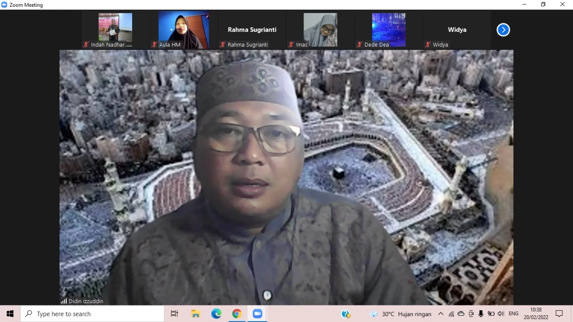Open the ENG language selector
The image size is (573, 322).
[513, 314]
